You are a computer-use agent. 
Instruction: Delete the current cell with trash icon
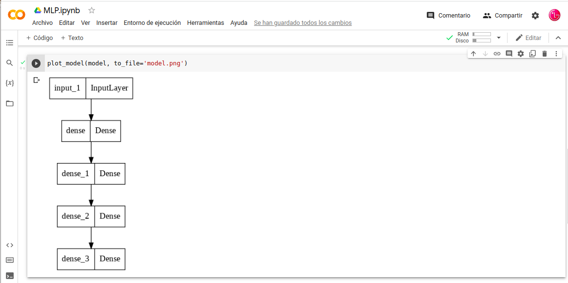[545, 54]
